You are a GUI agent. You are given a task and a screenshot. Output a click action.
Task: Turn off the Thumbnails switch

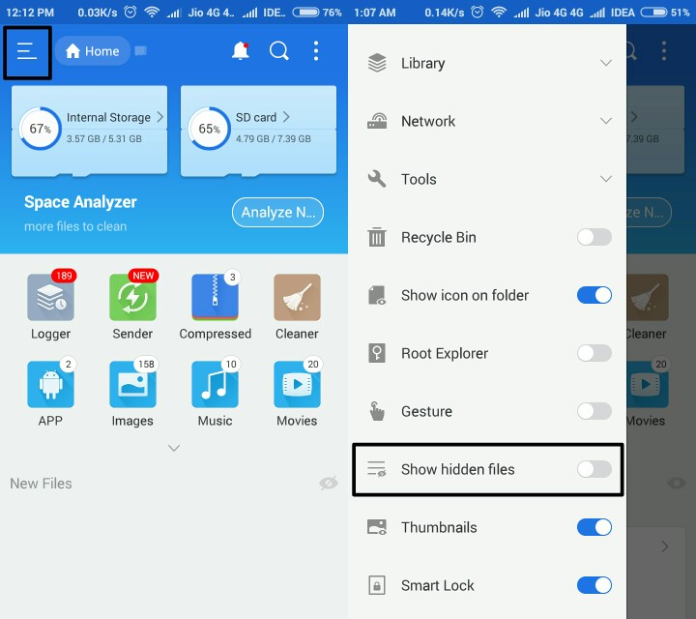pyautogui.click(x=594, y=527)
